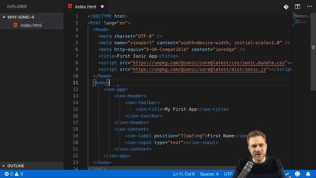Screen dimensions: 316x178
Task: Click the checkmark icon in status bar
Action: click(287, 174)
